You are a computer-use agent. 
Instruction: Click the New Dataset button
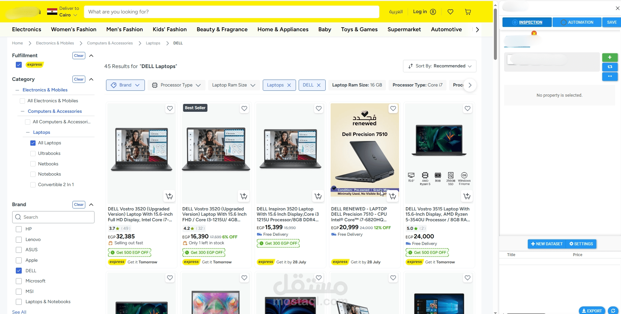click(x=547, y=244)
